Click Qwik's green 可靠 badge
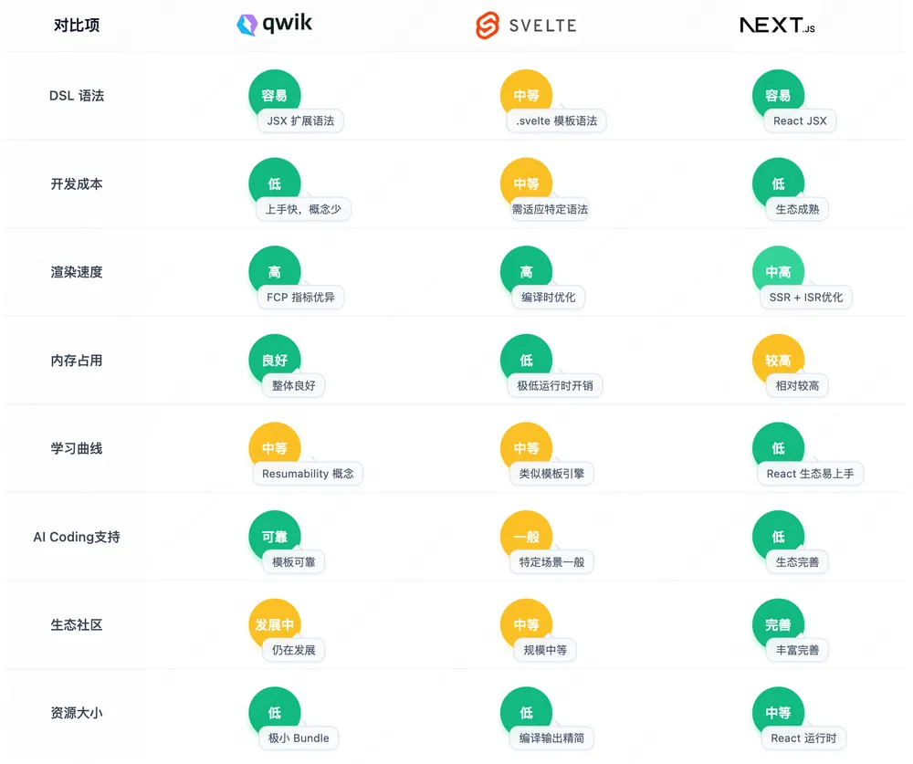Image resolution: width=913 pixels, height=764 pixels. coord(274,537)
